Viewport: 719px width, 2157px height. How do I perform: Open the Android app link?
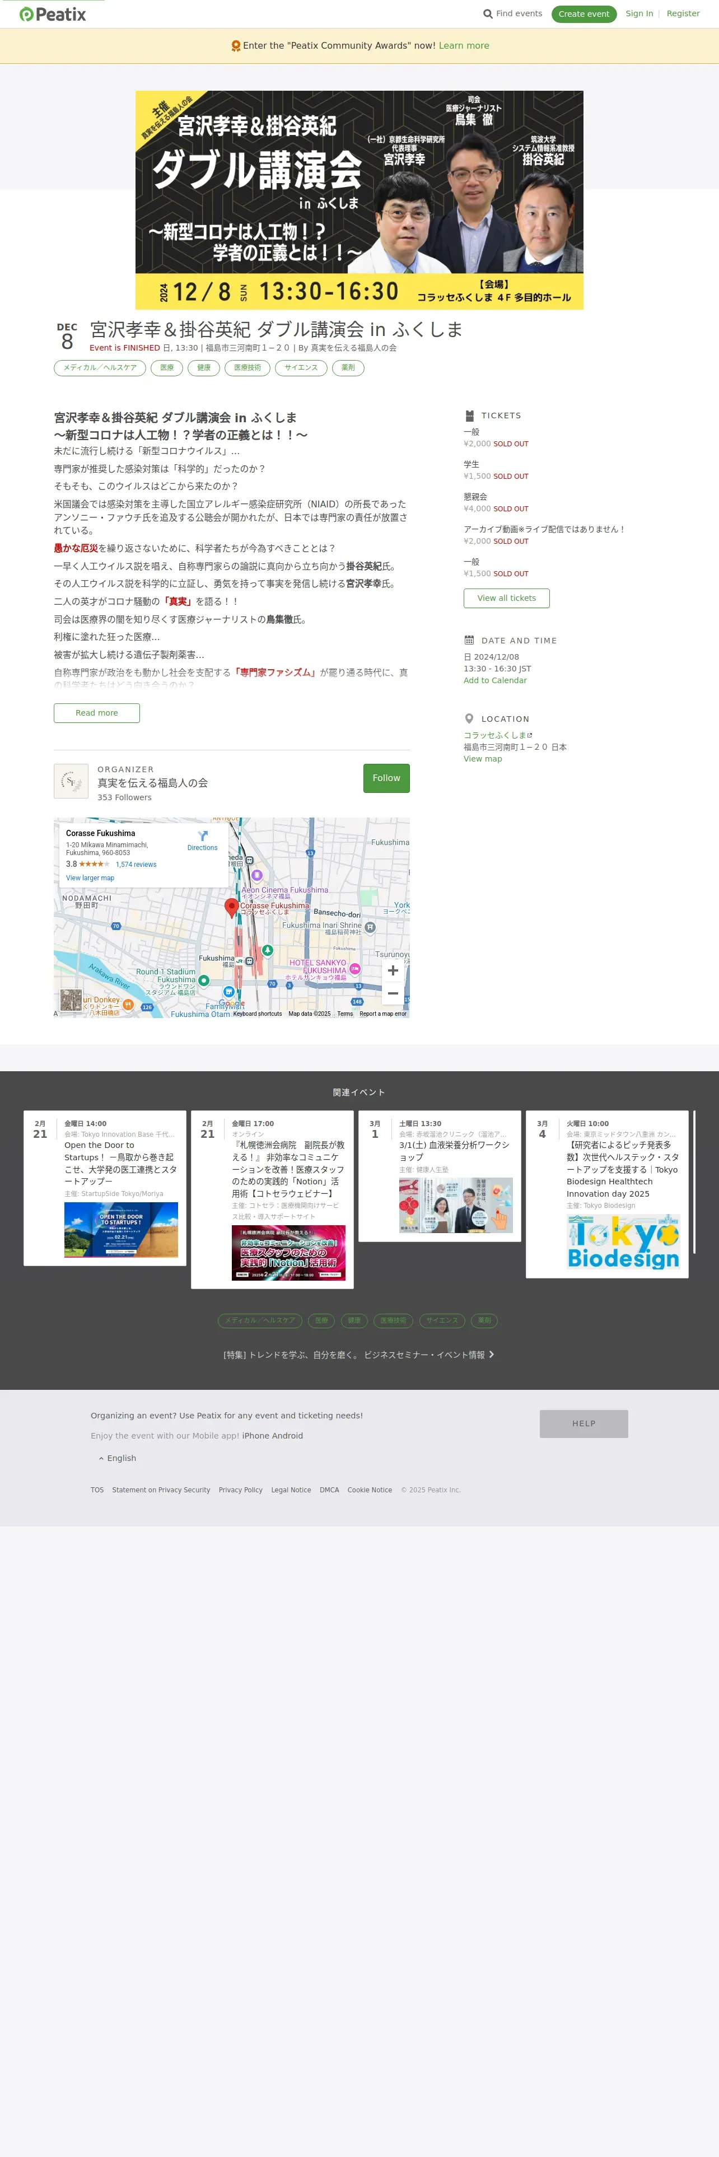pyautogui.click(x=286, y=1435)
